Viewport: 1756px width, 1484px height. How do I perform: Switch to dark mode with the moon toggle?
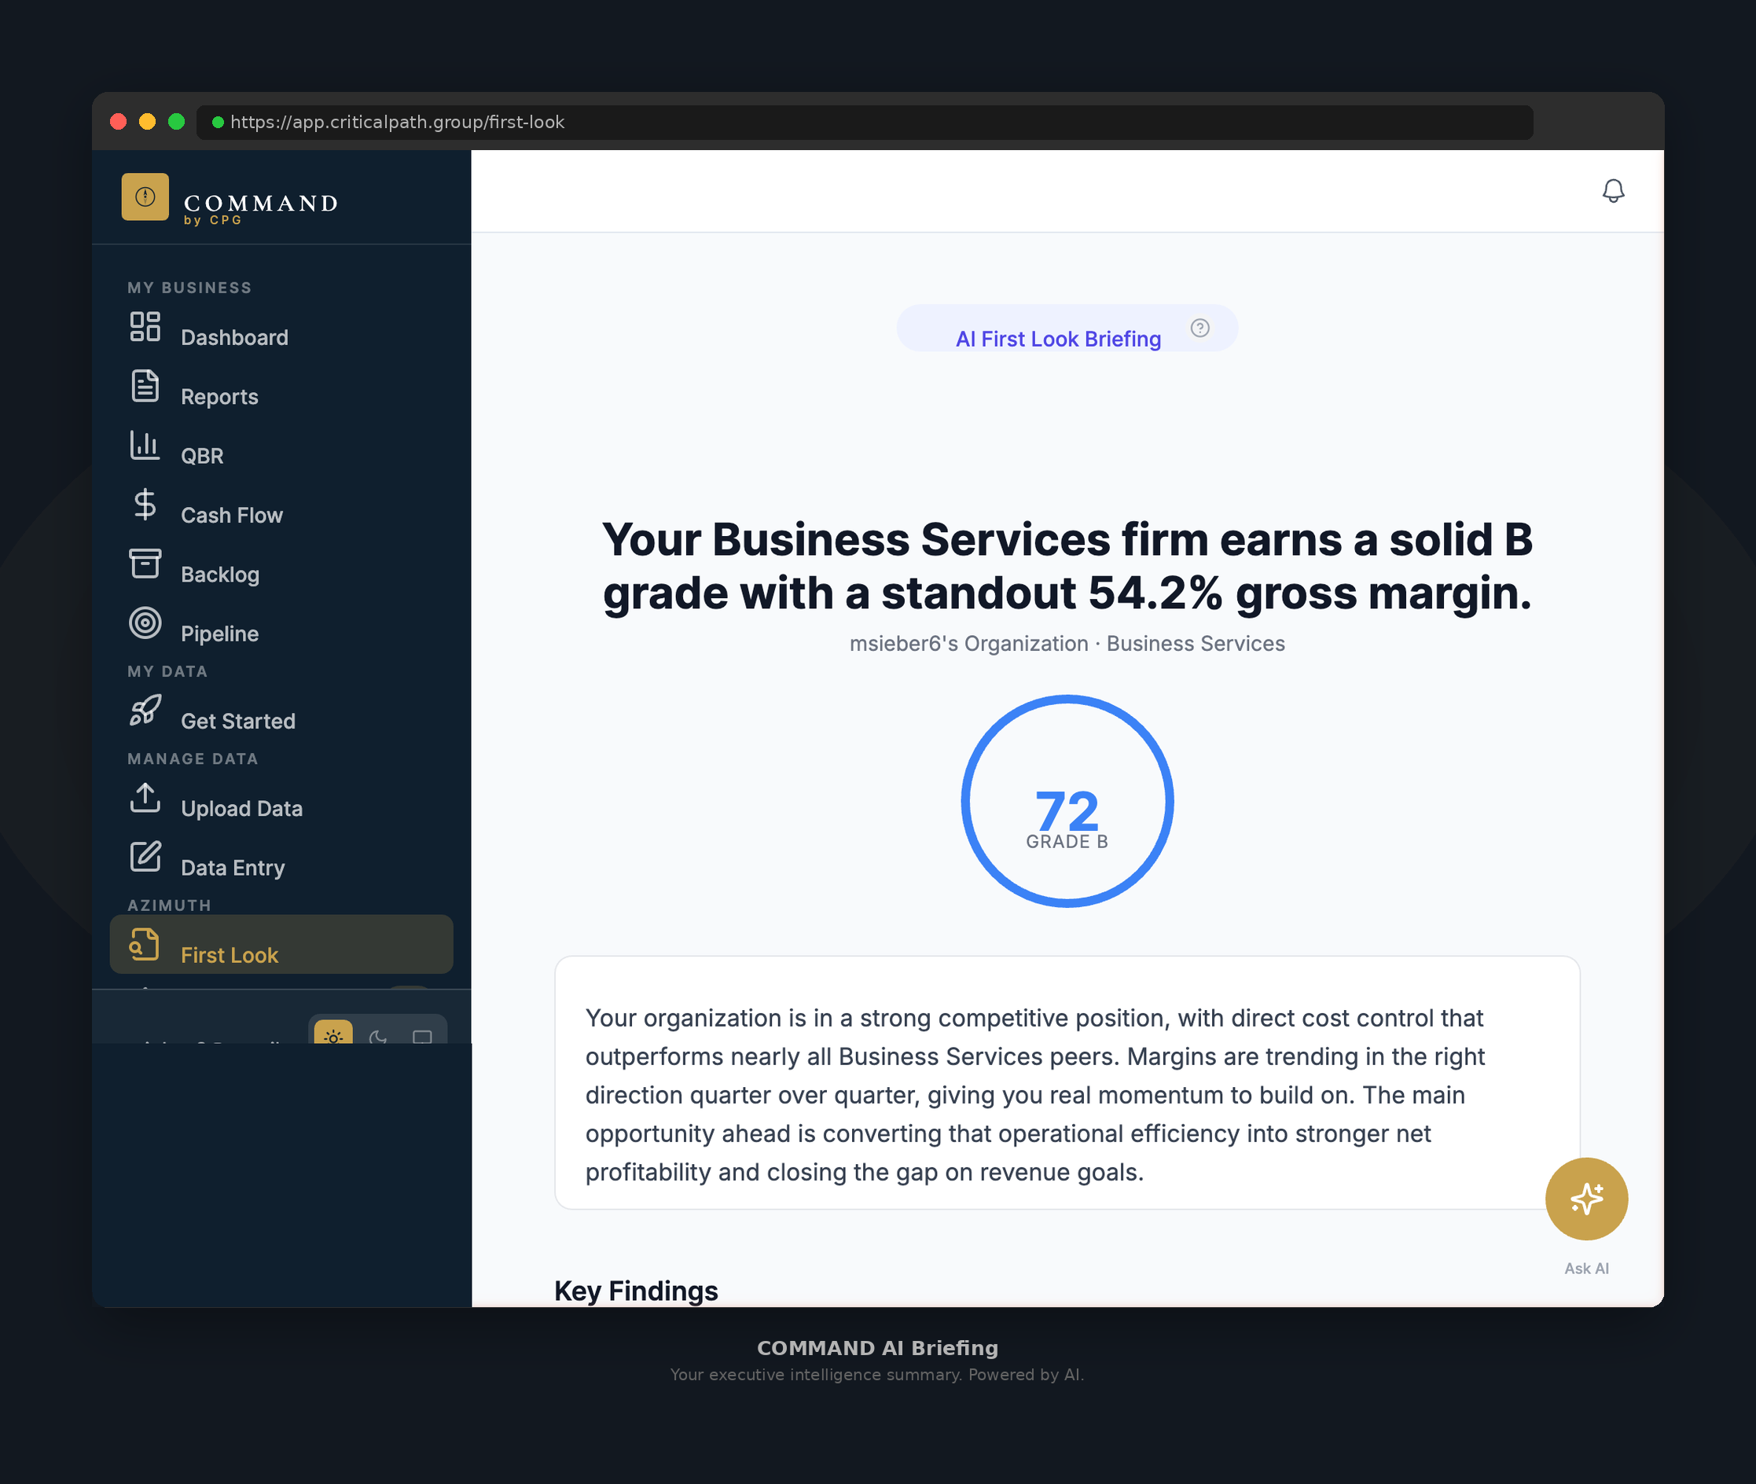tap(377, 1038)
